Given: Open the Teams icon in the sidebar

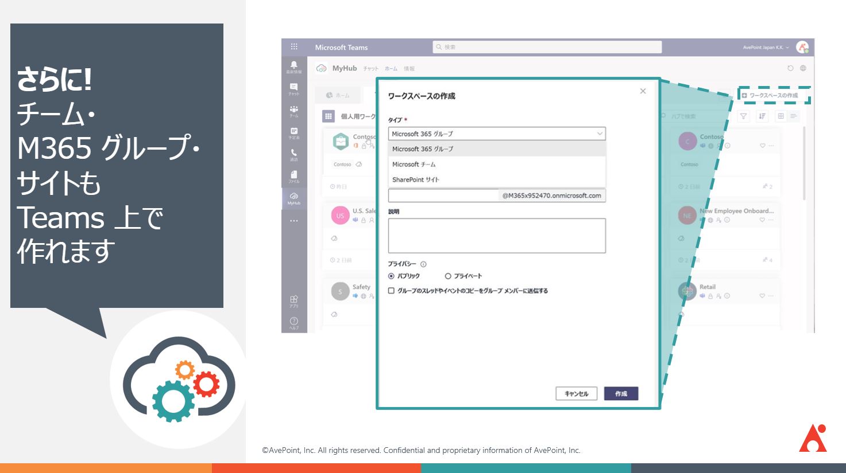Looking at the screenshot, I should [294, 111].
